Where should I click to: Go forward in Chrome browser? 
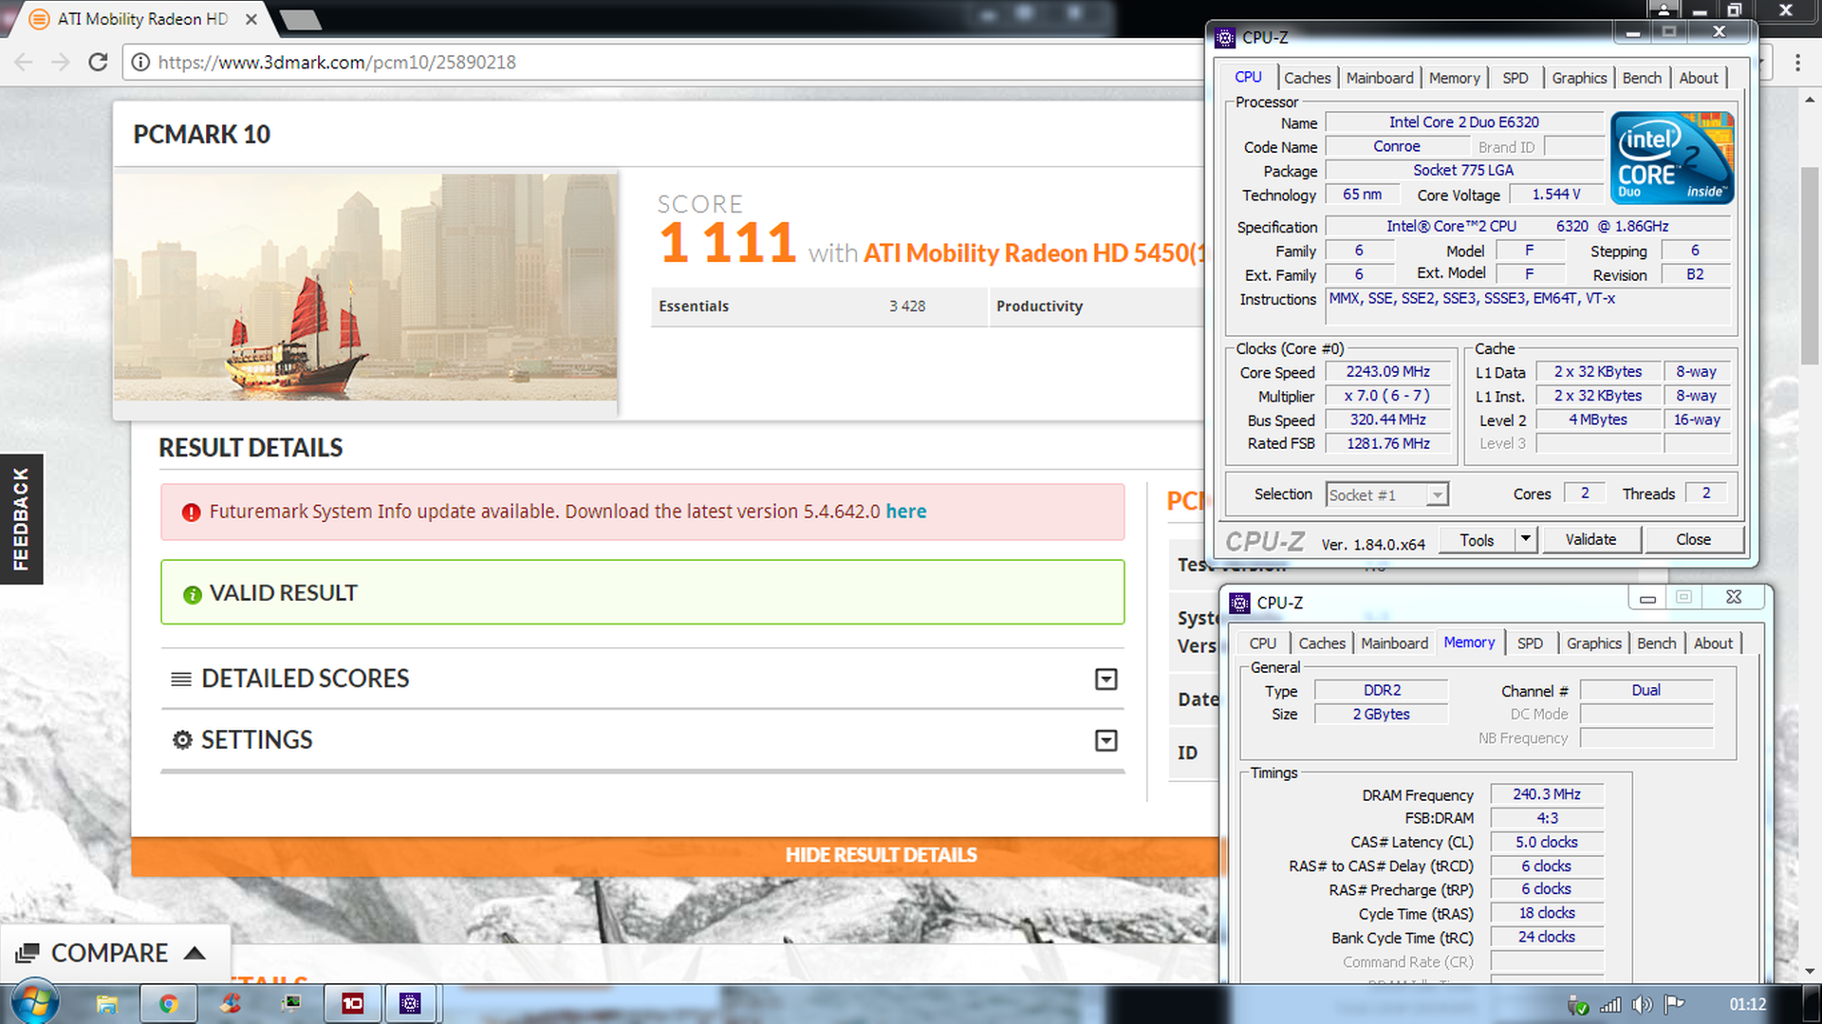60,62
